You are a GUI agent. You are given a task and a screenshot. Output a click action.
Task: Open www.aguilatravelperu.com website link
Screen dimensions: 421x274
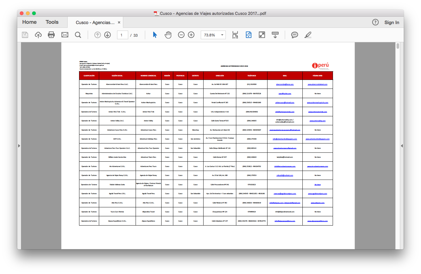pos(318,194)
